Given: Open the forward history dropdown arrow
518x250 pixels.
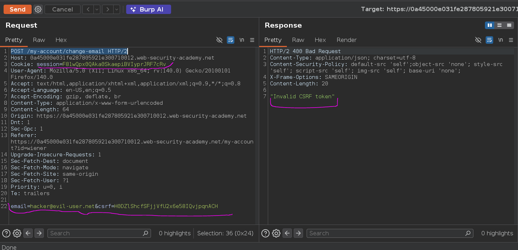Looking at the screenshot, I should (116, 9).
